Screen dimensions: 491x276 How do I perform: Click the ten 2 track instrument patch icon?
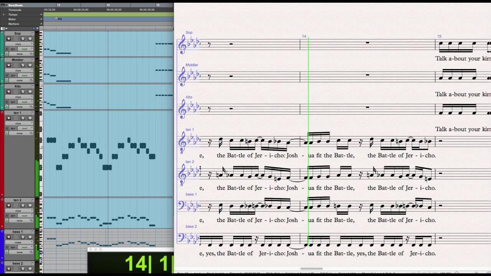coord(7,221)
